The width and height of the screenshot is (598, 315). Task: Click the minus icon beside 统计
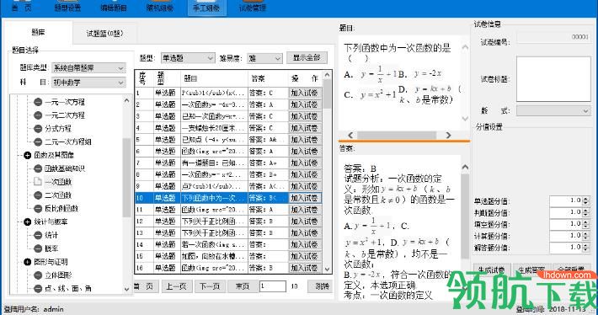38,235
